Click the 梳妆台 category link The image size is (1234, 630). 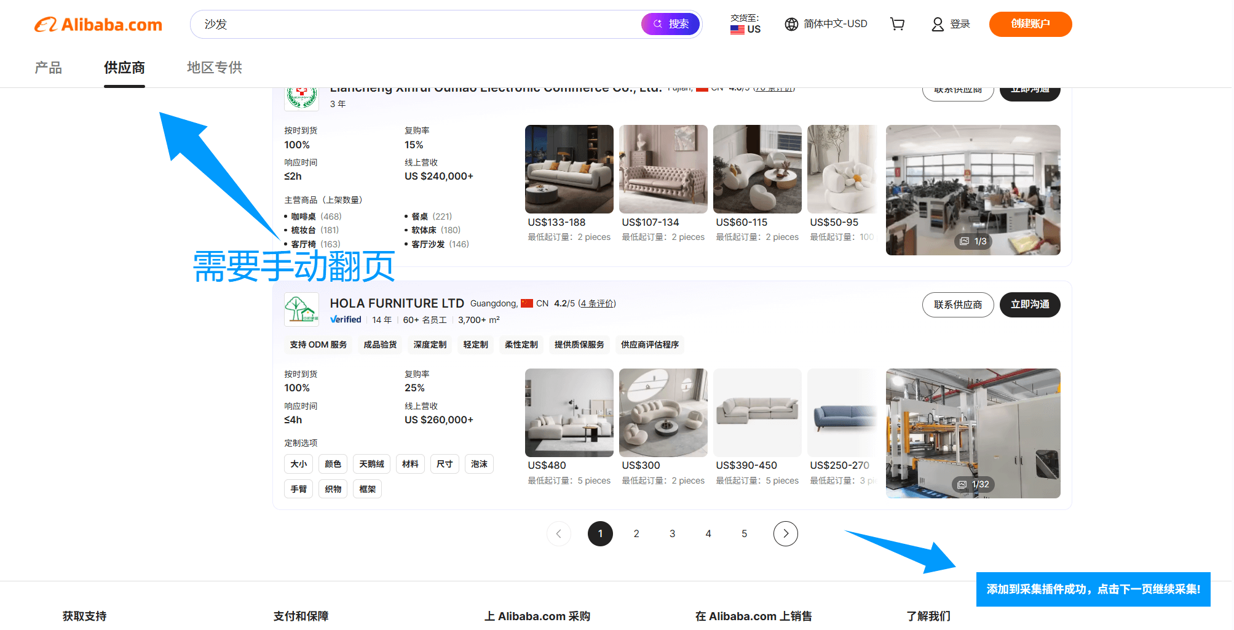click(303, 230)
